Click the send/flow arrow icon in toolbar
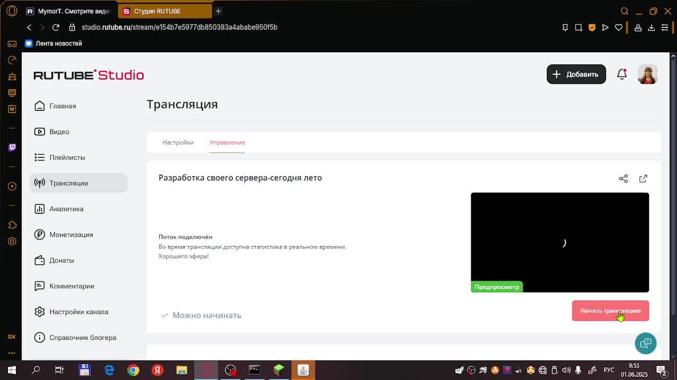The image size is (677, 380). point(605,27)
